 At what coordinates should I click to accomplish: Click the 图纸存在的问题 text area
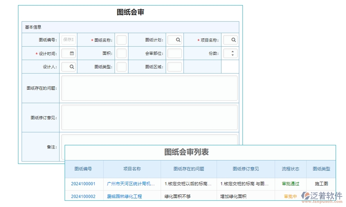pos(149,88)
